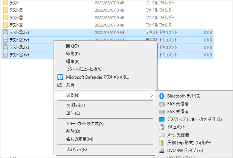This screenshot has width=233, height=158.
Task: Click the ドキュメント folder icon in submenu
Action: click(x=162, y=127)
